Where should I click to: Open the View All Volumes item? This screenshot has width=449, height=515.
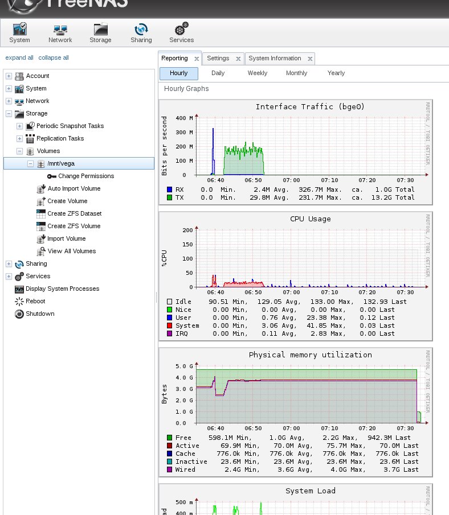72,251
